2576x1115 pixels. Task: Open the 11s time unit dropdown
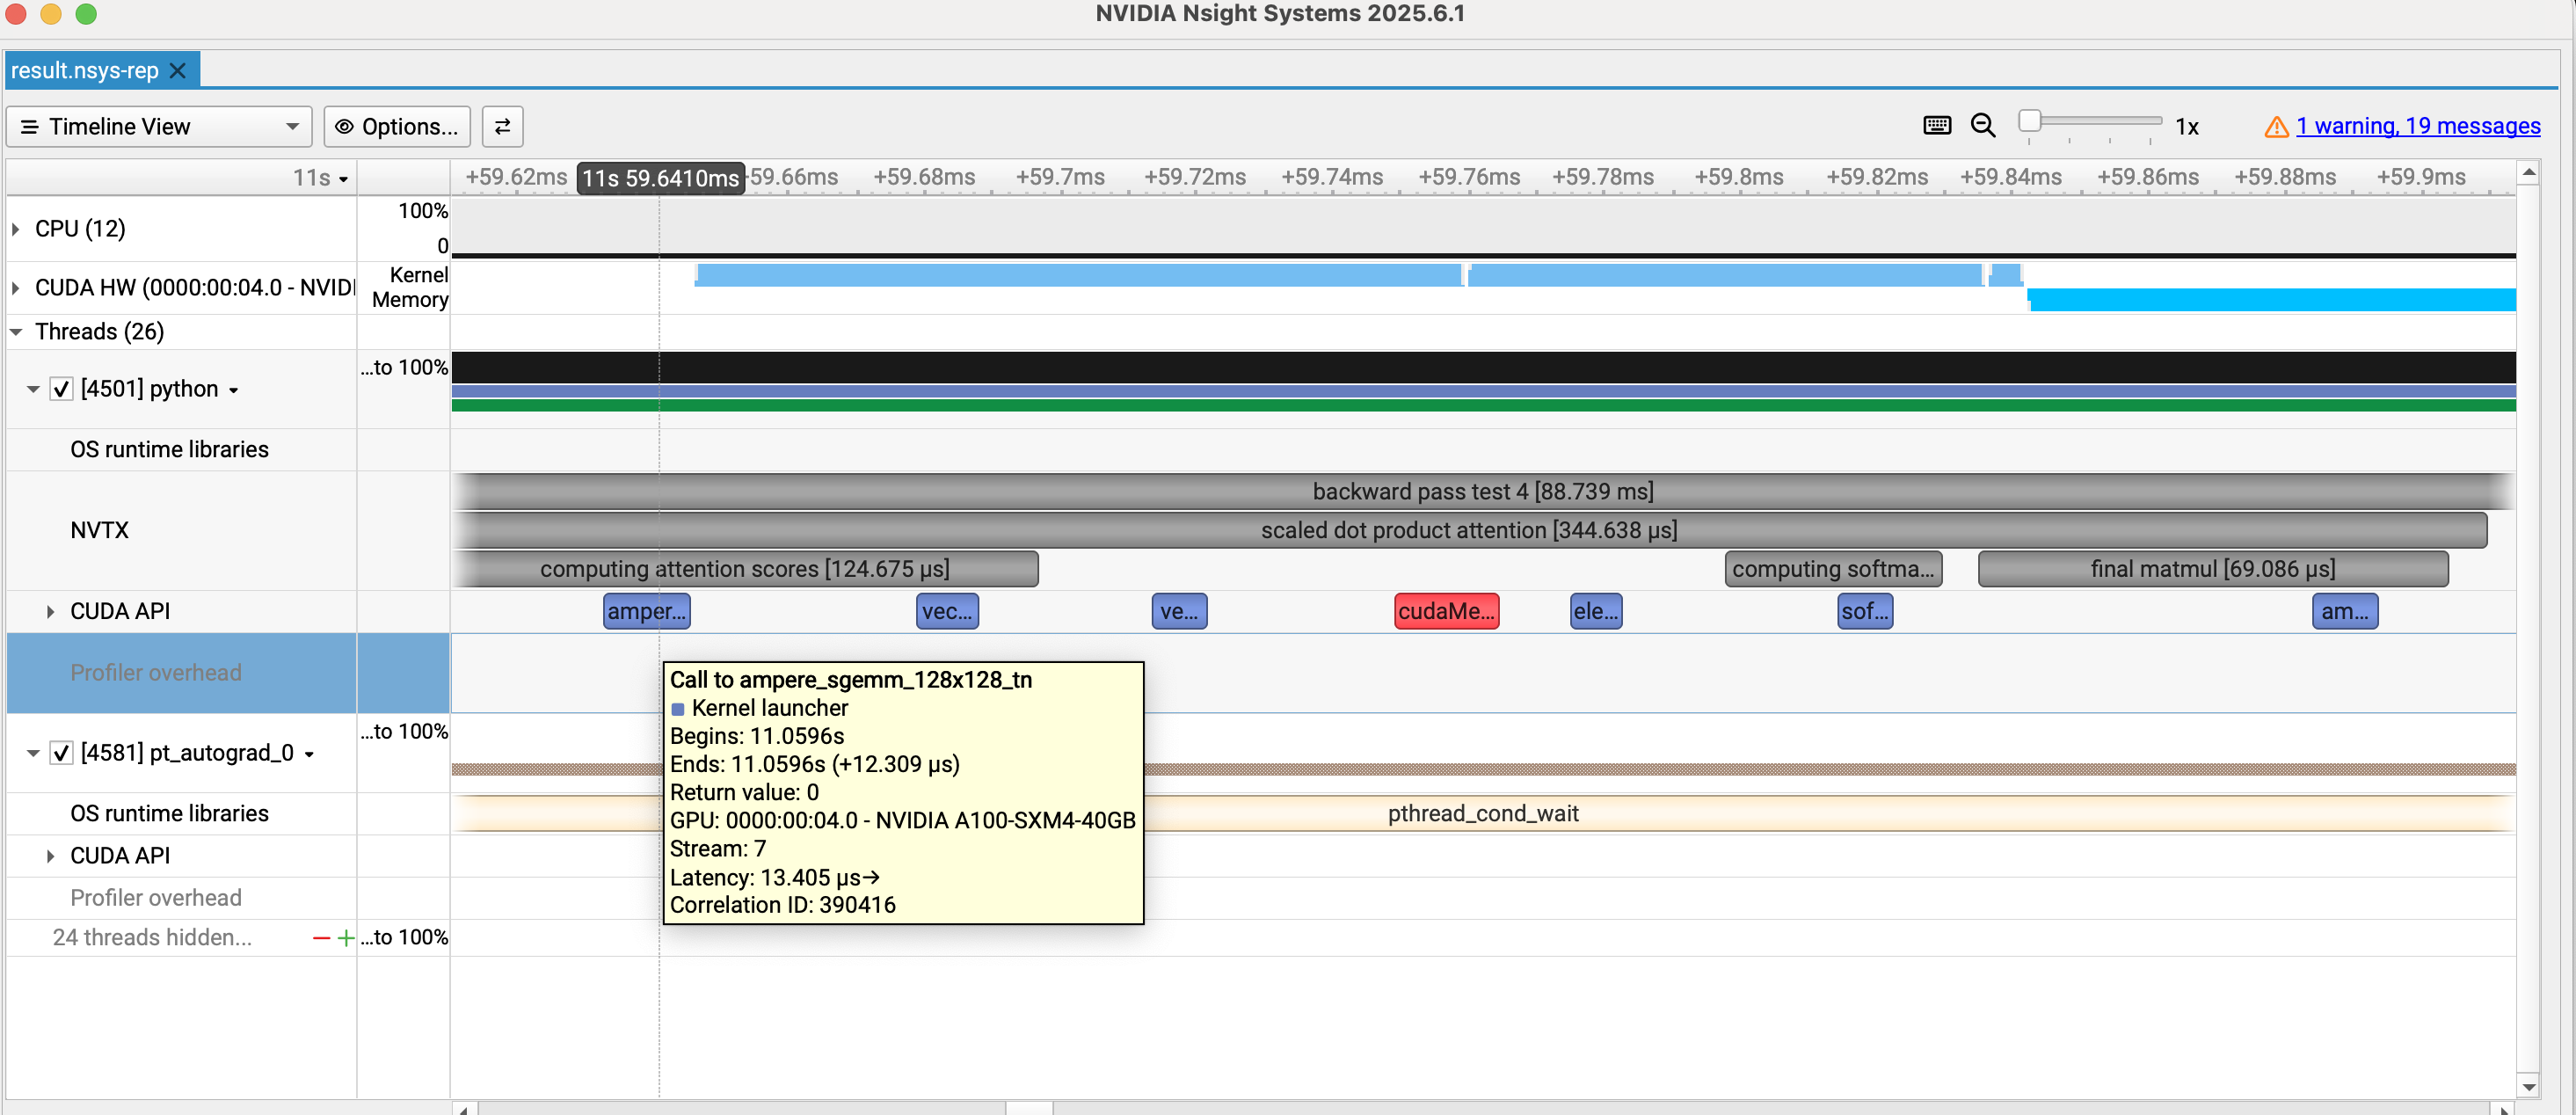coord(321,178)
